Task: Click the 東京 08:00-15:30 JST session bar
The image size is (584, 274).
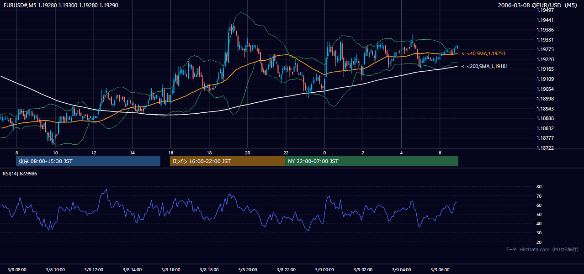Action: tap(88, 161)
